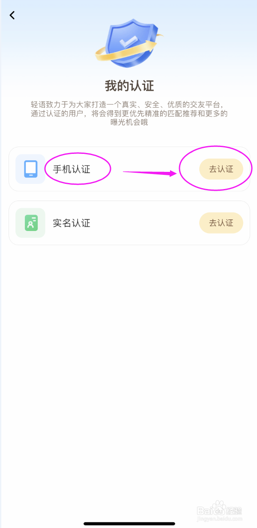
Task: Tap 去认证 for 手机认证
Action: (221, 169)
